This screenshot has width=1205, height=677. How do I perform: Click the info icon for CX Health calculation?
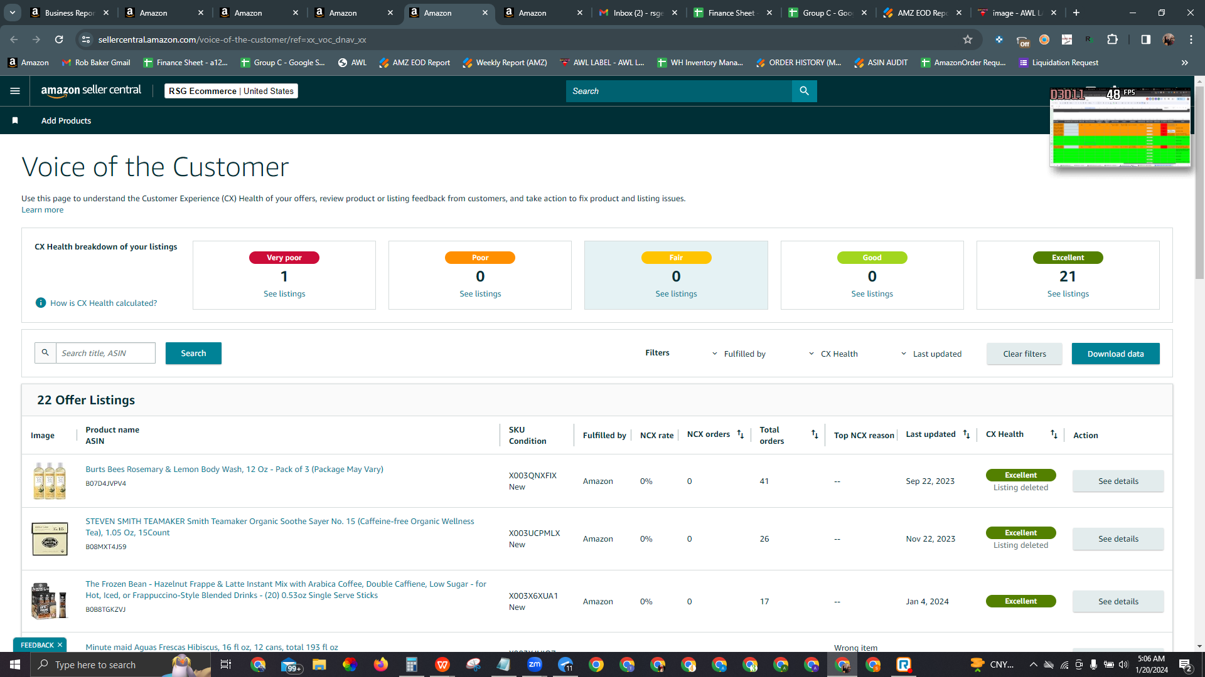(x=41, y=303)
